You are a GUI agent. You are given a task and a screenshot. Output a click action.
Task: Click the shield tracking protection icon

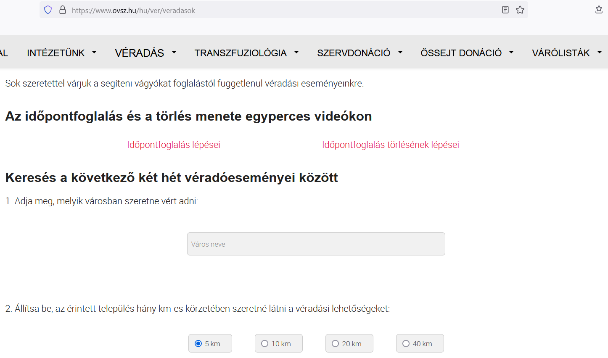click(x=48, y=10)
